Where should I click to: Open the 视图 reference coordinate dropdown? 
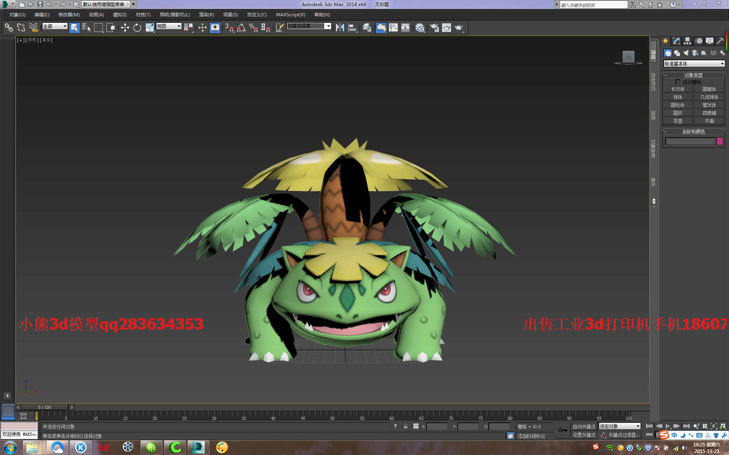169,26
